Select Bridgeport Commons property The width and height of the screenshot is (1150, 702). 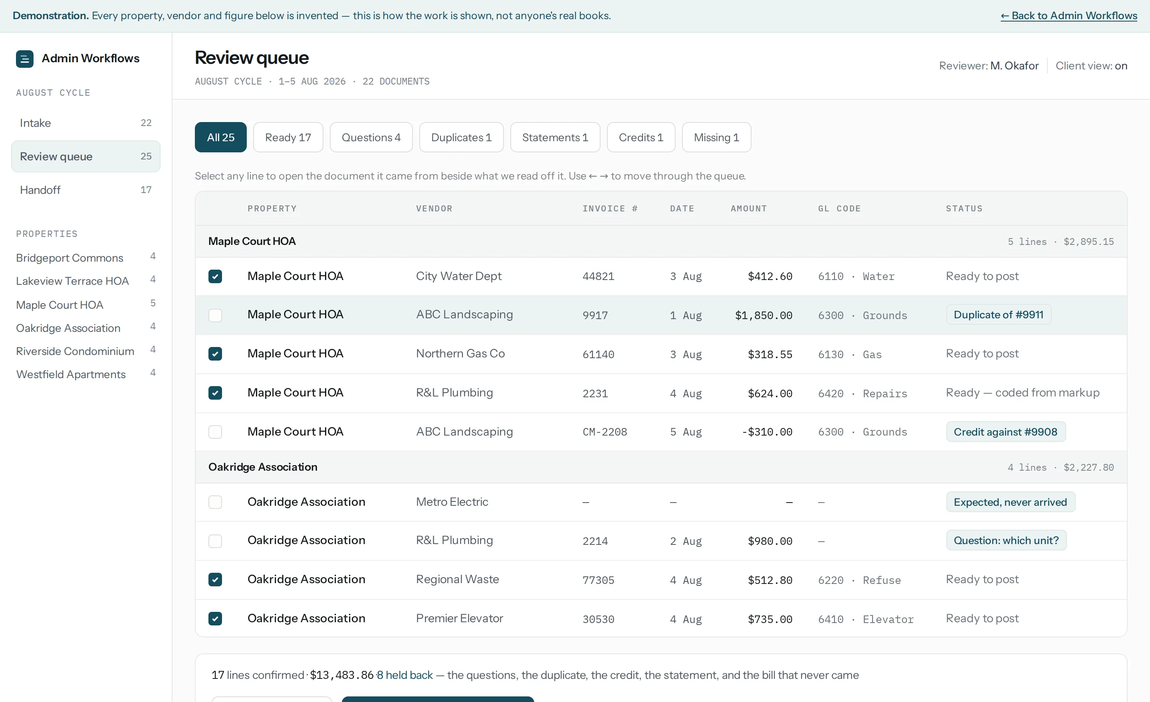(86, 258)
